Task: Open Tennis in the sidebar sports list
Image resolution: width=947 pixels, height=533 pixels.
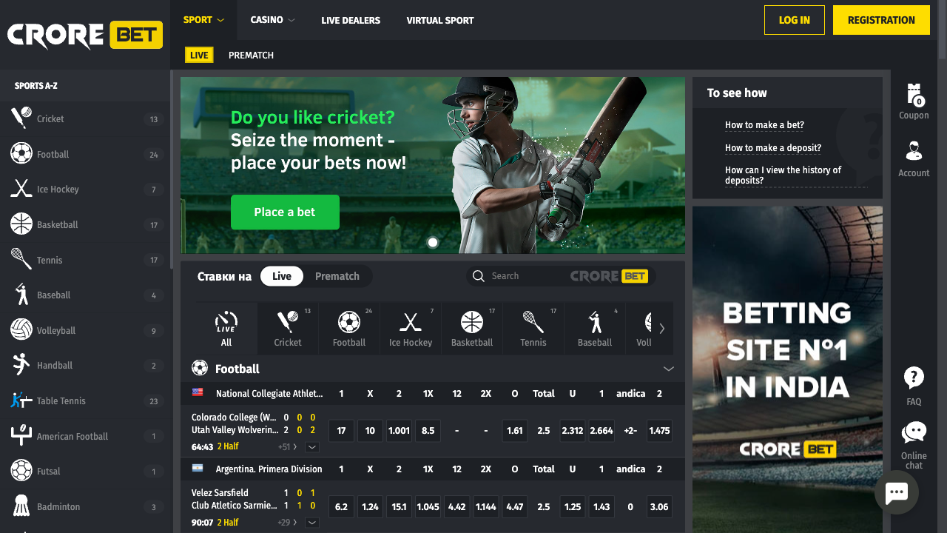Action: [85, 260]
